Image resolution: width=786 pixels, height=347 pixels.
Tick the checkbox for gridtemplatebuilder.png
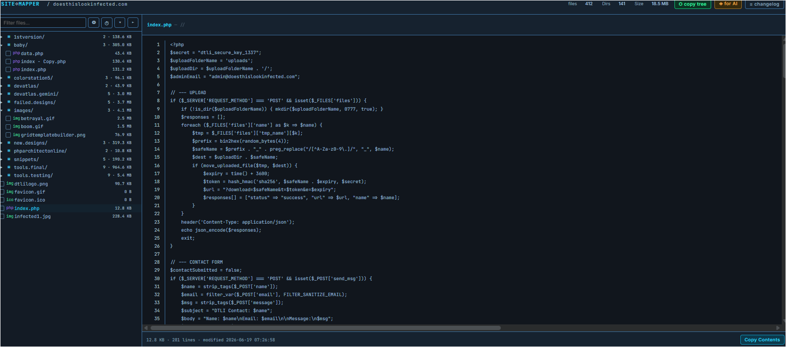(x=8, y=135)
